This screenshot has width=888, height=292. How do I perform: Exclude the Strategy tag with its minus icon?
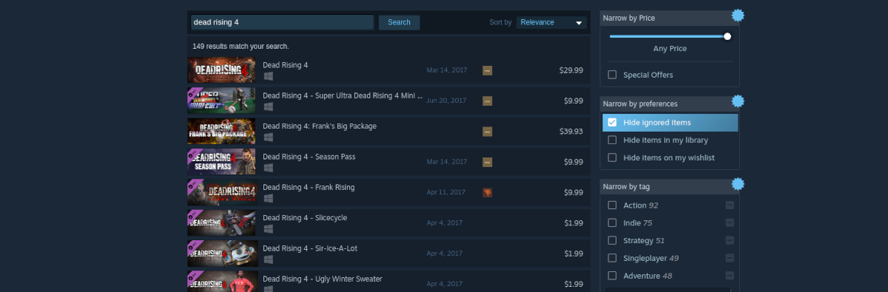(x=730, y=240)
